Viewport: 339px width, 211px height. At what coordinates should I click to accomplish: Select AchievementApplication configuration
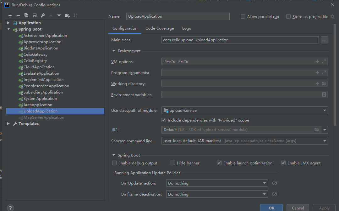[45, 36]
